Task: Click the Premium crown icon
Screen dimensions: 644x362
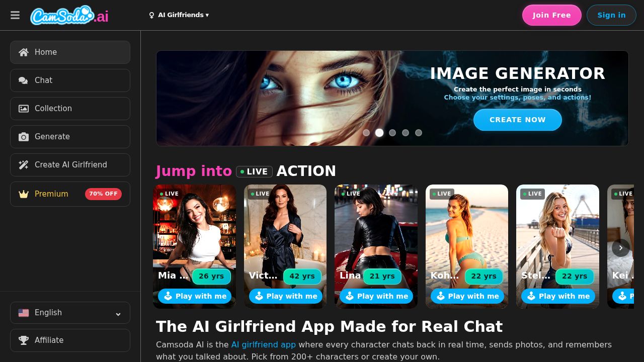Action: [24, 194]
